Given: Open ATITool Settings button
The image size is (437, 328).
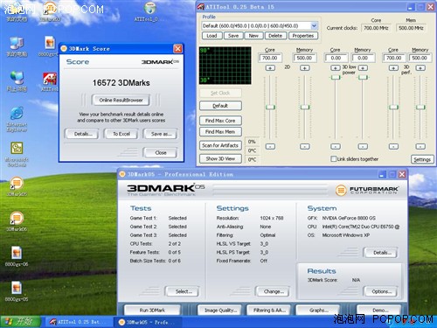Looking at the screenshot, I should click(x=422, y=159).
